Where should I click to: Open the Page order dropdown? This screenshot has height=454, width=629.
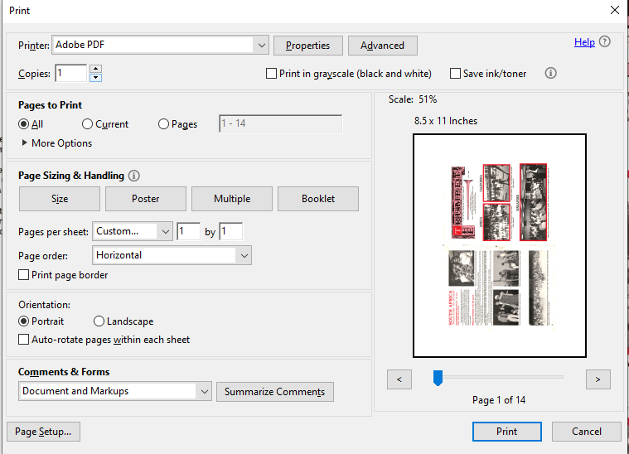point(244,255)
